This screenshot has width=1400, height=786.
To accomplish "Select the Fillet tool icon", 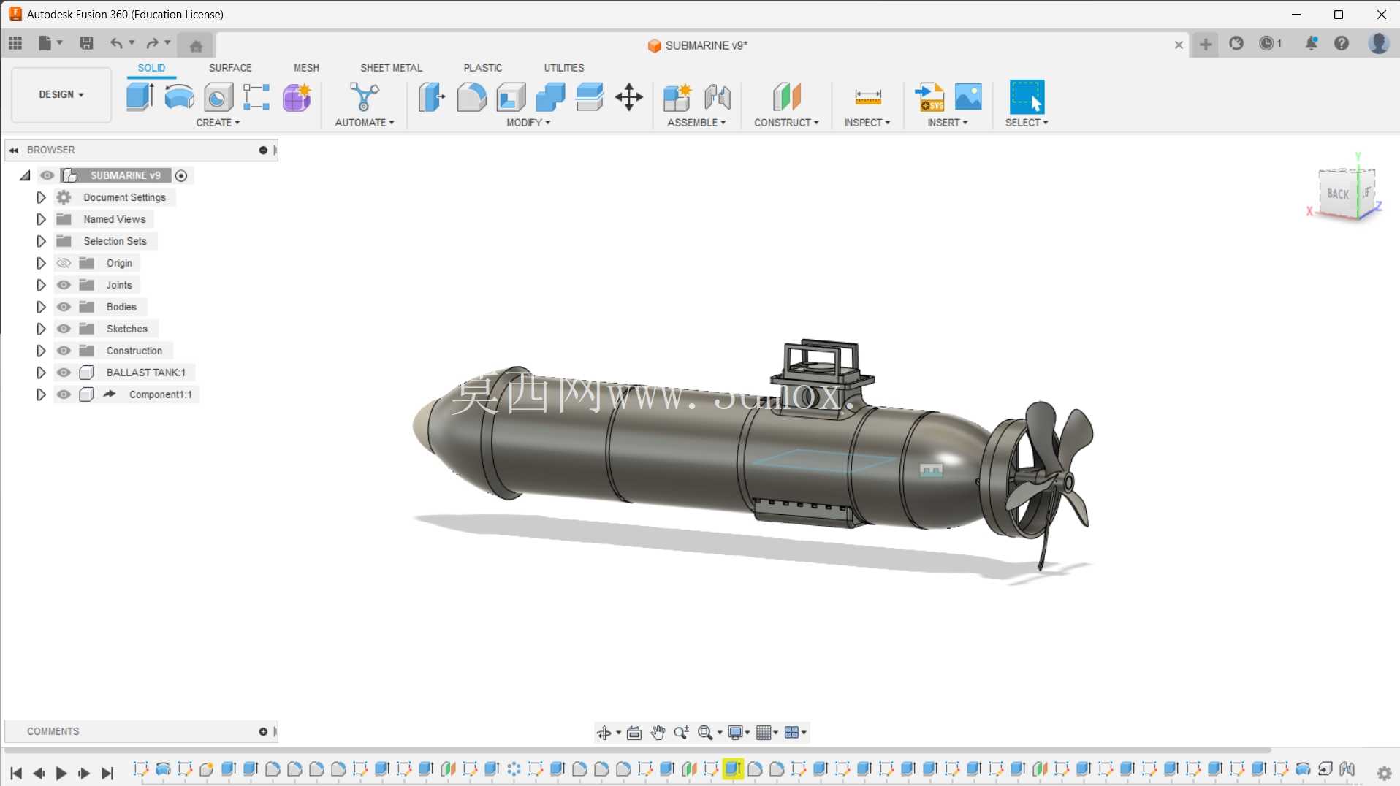I will pos(471,96).
